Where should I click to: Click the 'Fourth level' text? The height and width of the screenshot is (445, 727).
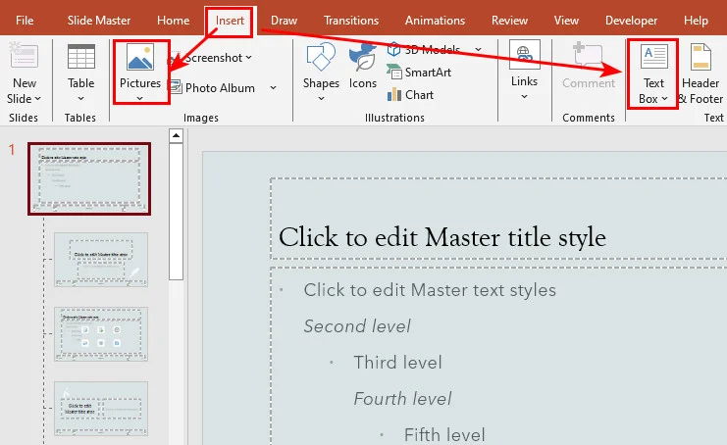coord(402,399)
